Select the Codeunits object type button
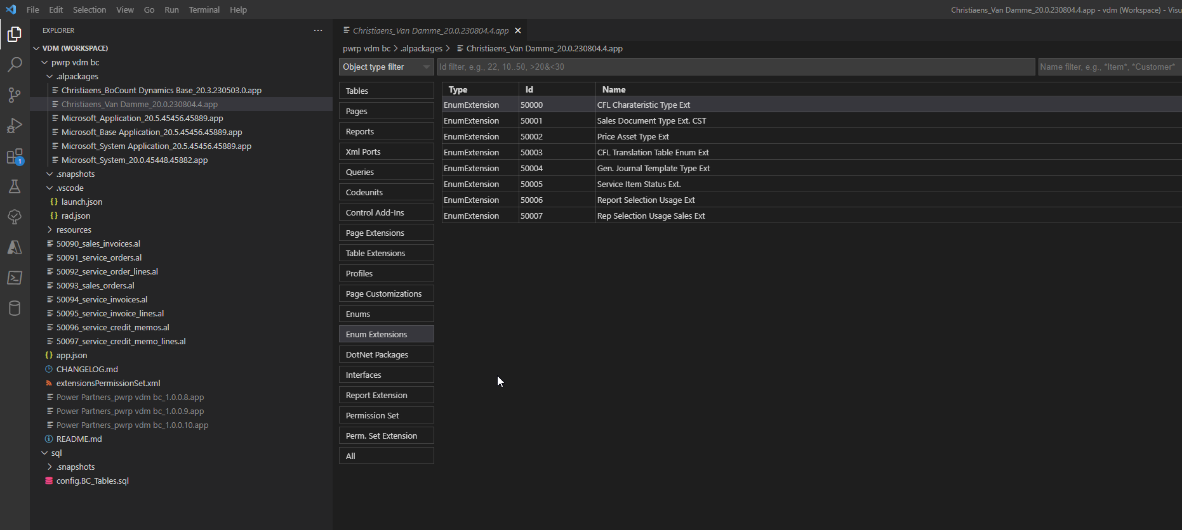Image resolution: width=1182 pixels, height=530 pixels. (386, 192)
